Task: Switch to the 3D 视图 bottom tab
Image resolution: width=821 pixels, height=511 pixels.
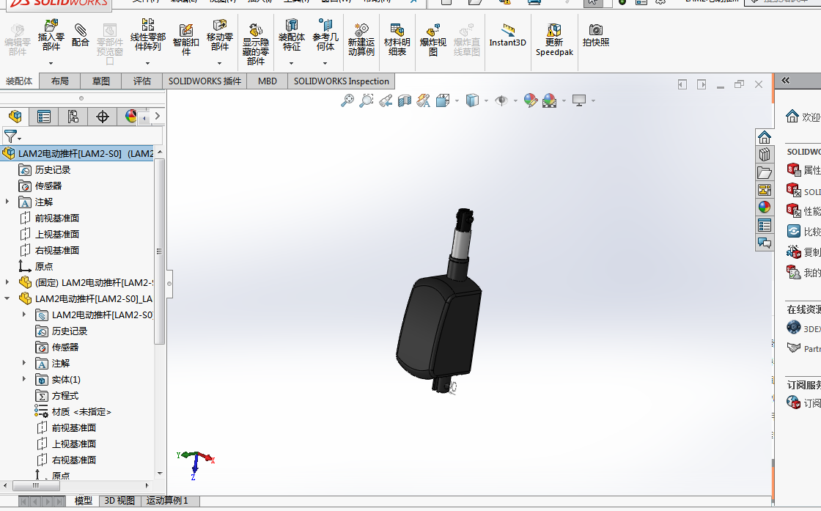Action: pyautogui.click(x=119, y=501)
